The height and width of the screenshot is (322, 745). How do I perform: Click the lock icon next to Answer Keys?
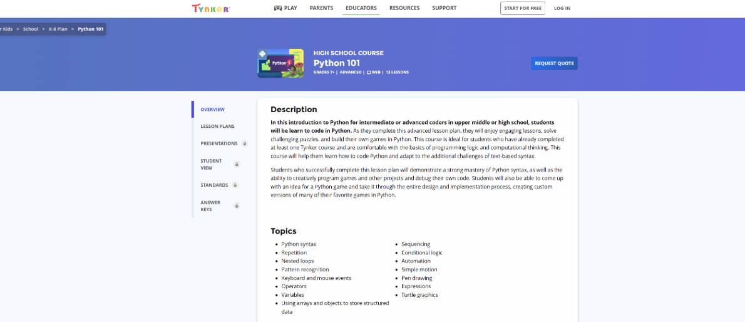(x=237, y=206)
